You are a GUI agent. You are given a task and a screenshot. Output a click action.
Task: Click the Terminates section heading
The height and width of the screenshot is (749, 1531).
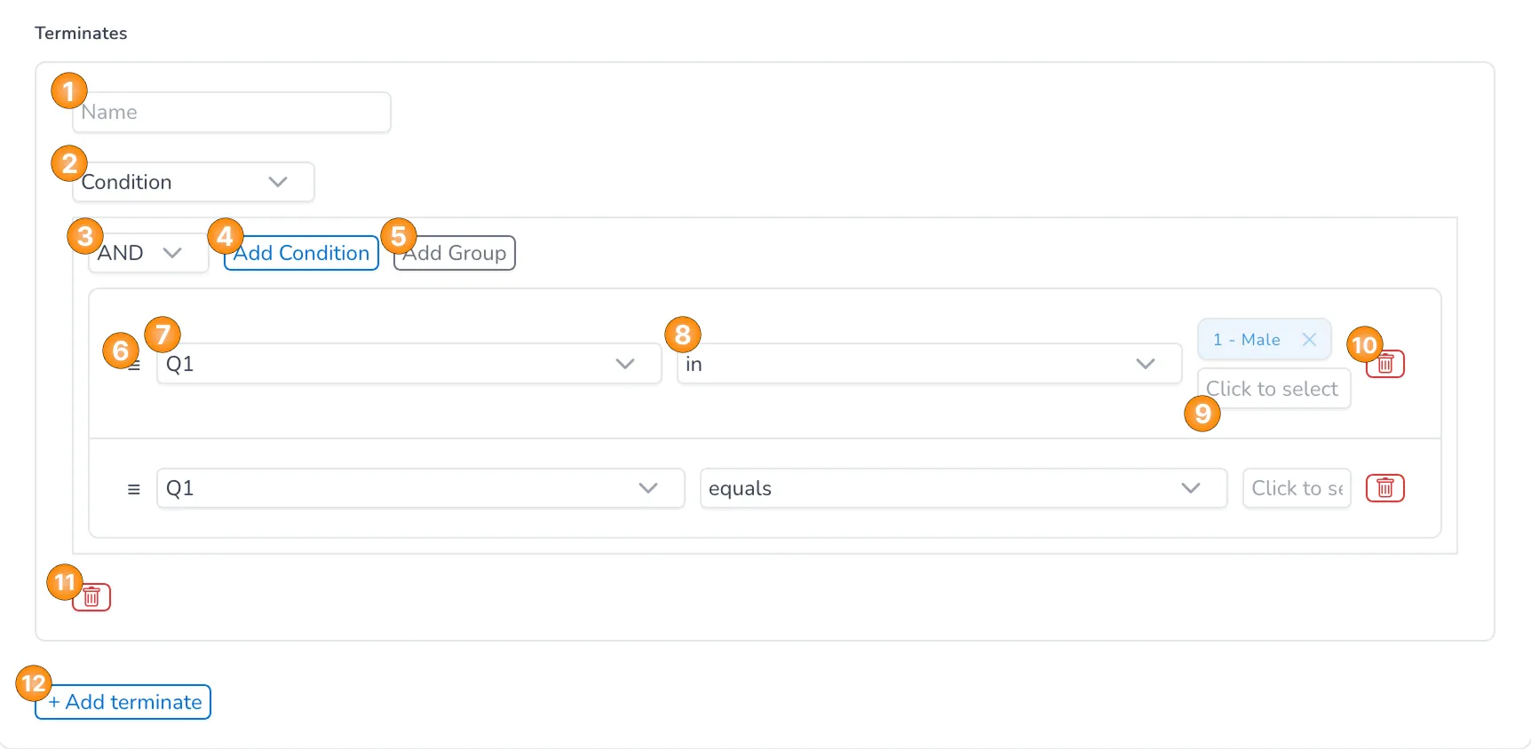coord(81,34)
